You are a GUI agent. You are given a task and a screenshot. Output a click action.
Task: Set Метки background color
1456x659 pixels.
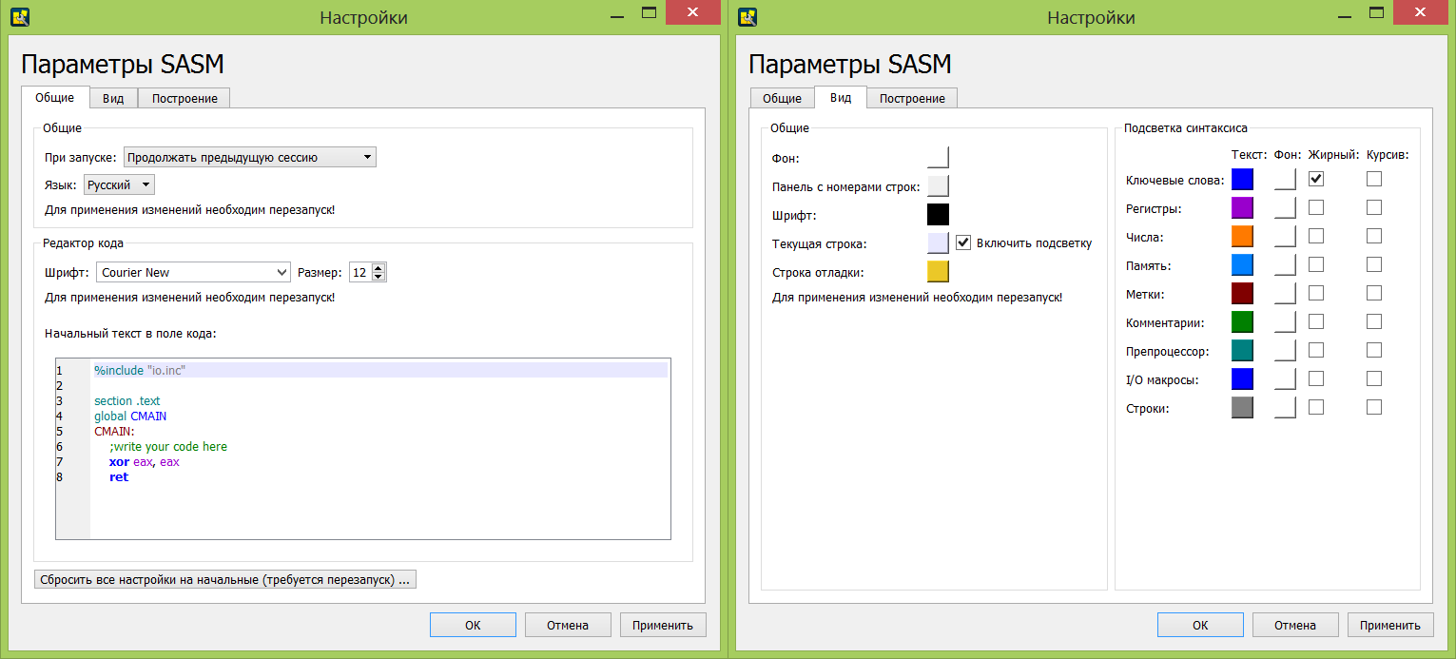[x=1285, y=293]
